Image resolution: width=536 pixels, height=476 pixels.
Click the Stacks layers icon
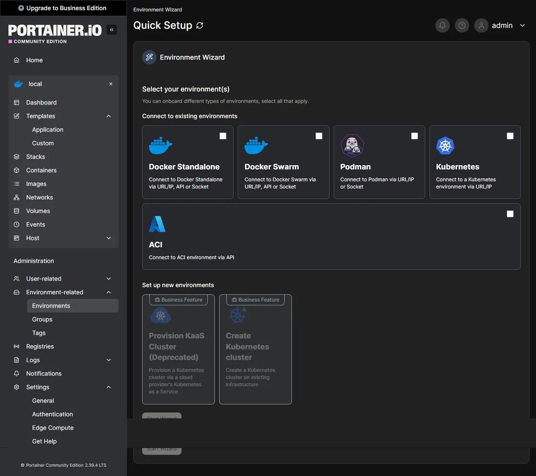pyautogui.click(x=16, y=157)
